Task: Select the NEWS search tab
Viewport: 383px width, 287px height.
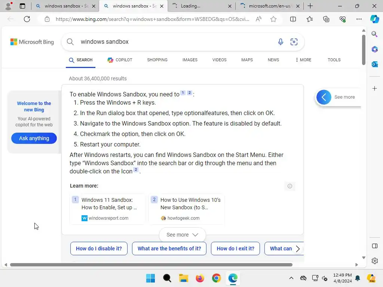Action: click(x=273, y=60)
